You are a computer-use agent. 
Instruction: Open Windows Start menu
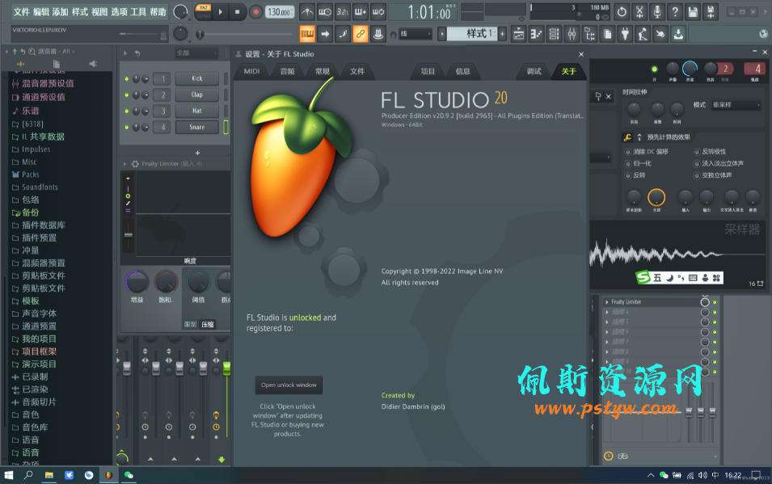pos(8,475)
